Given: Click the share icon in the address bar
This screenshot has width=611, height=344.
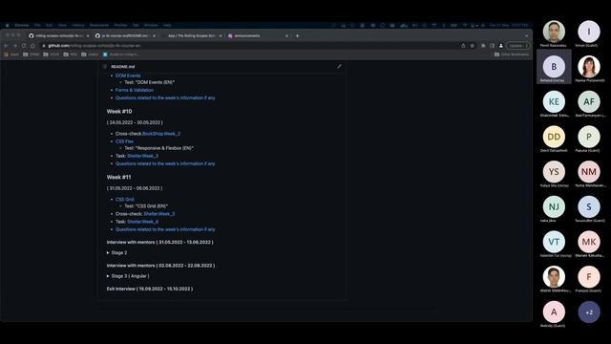Looking at the screenshot, I should click(463, 46).
